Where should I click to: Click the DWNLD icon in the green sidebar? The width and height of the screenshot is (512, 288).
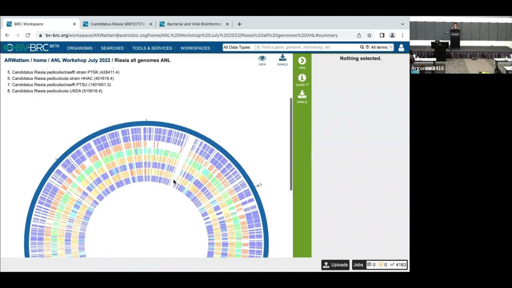coord(302,94)
